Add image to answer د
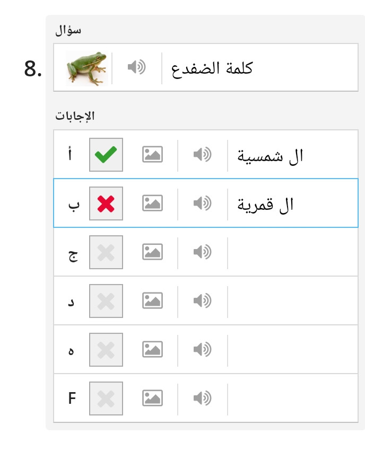Screen dimensions: 365x461 pos(152,301)
